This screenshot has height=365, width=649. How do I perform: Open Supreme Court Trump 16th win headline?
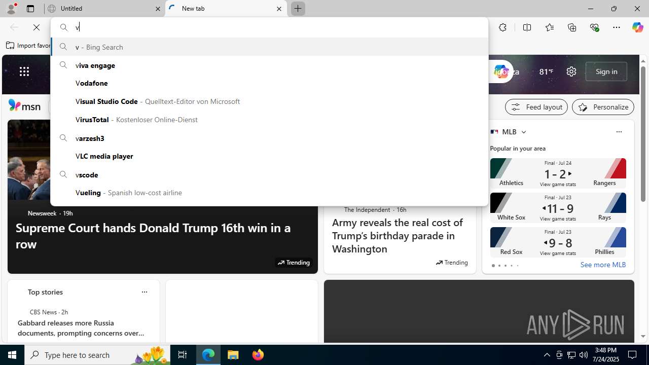tap(153, 236)
